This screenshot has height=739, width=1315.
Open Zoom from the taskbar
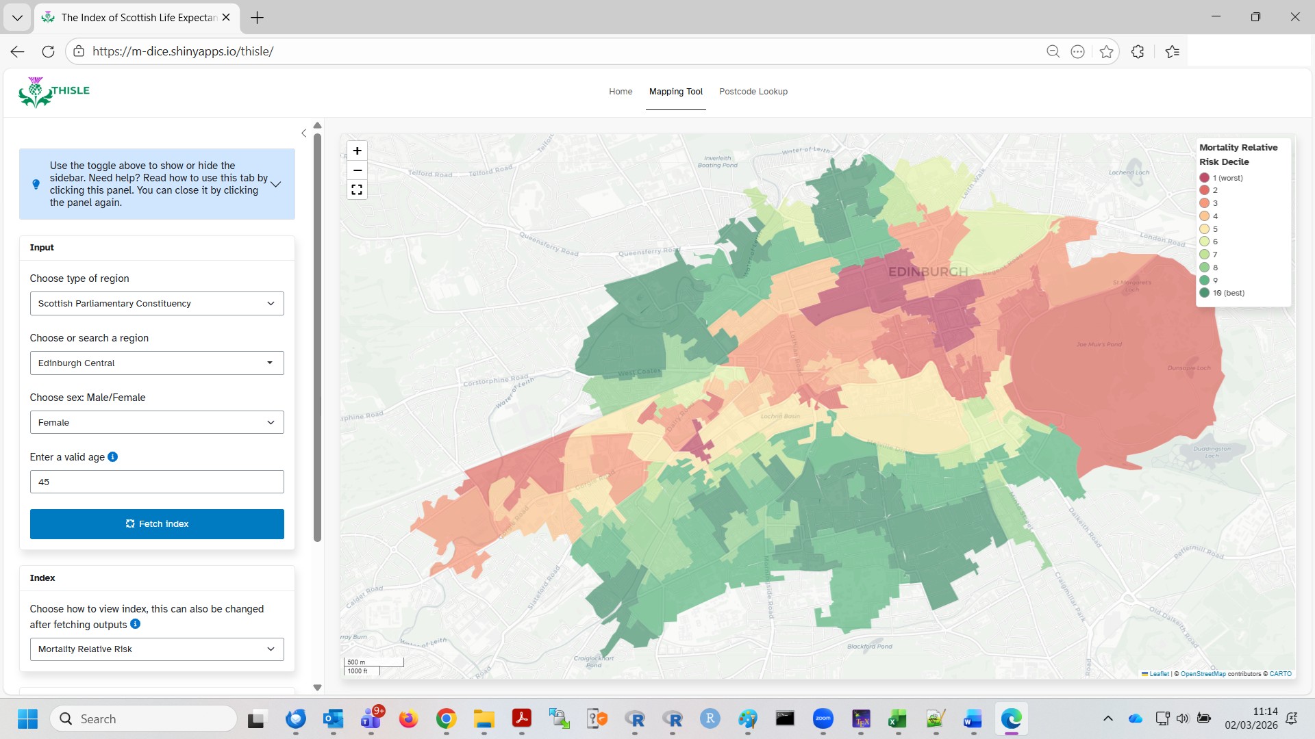click(823, 718)
